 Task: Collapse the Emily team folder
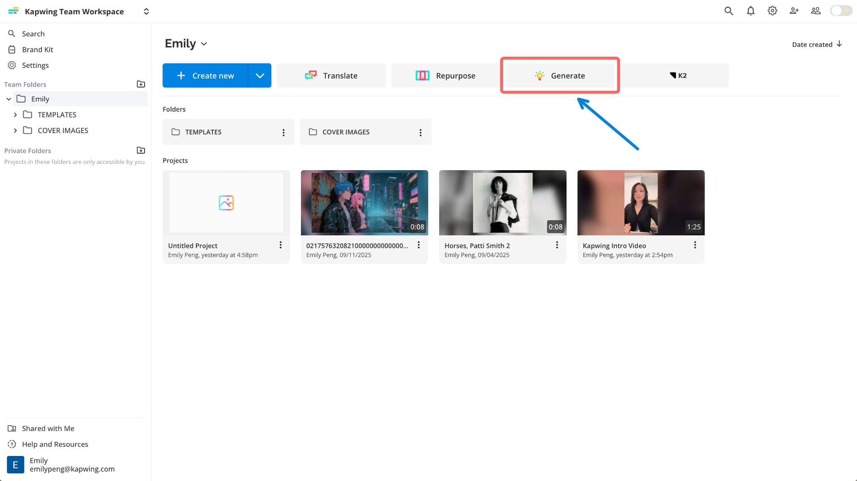9,99
